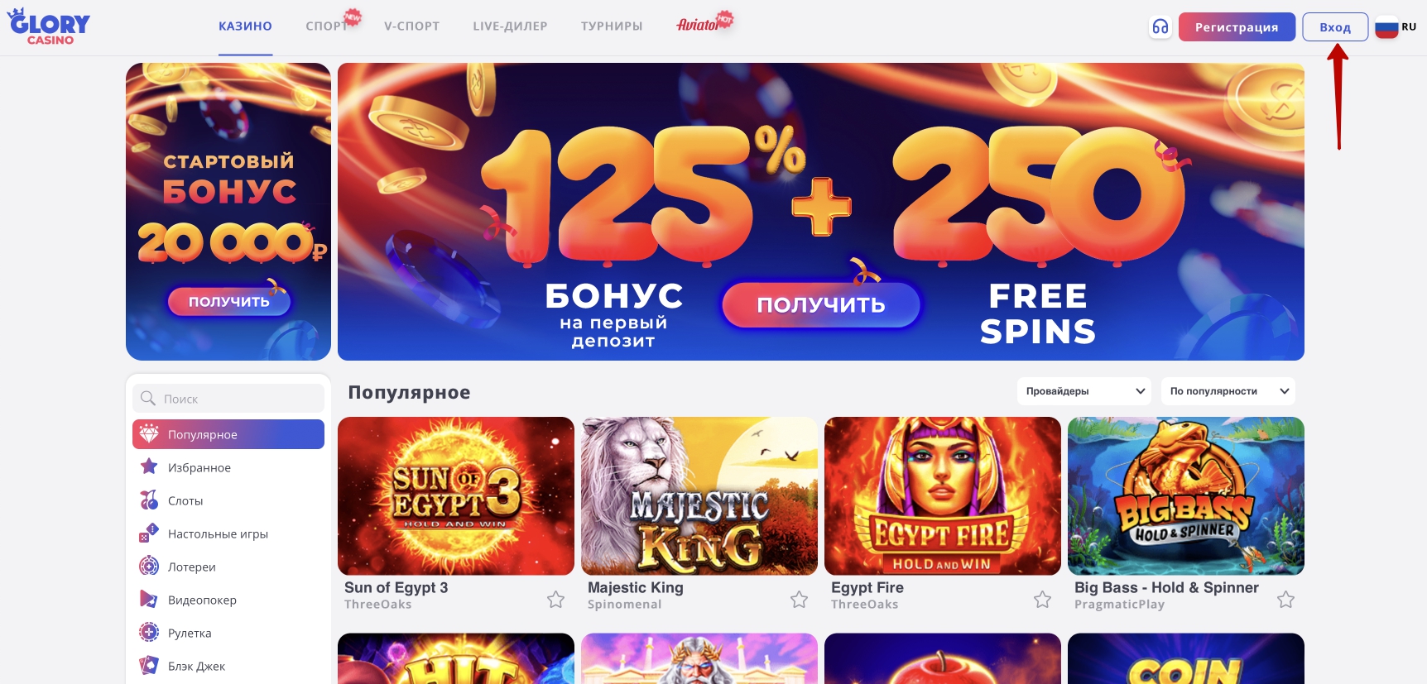1427x684 pixels.
Task: Open the Blackjack icon category
Action: pyautogui.click(x=149, y=665)
